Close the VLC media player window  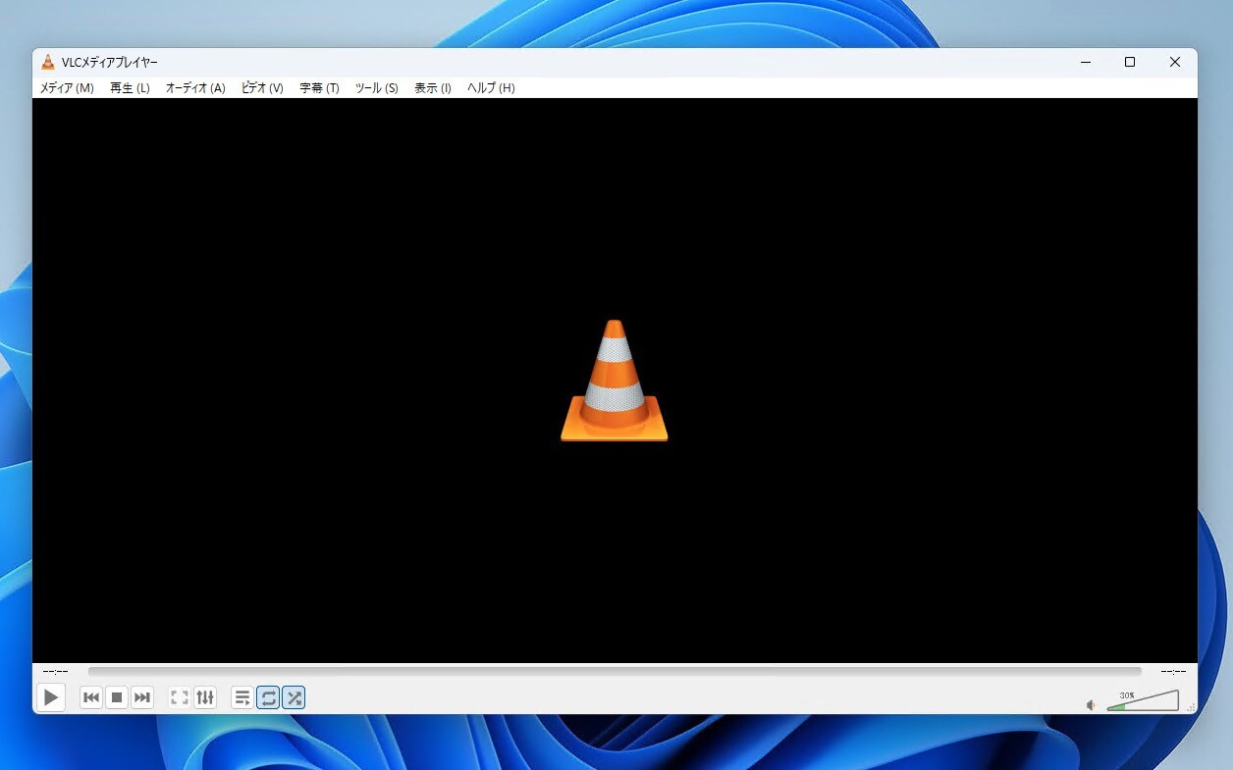coord(1174,62)
